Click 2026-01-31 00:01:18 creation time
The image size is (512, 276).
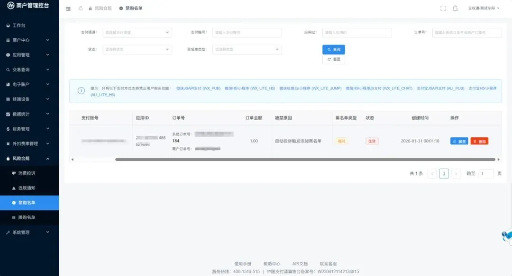pyautogui.click(x=420, y=141)
